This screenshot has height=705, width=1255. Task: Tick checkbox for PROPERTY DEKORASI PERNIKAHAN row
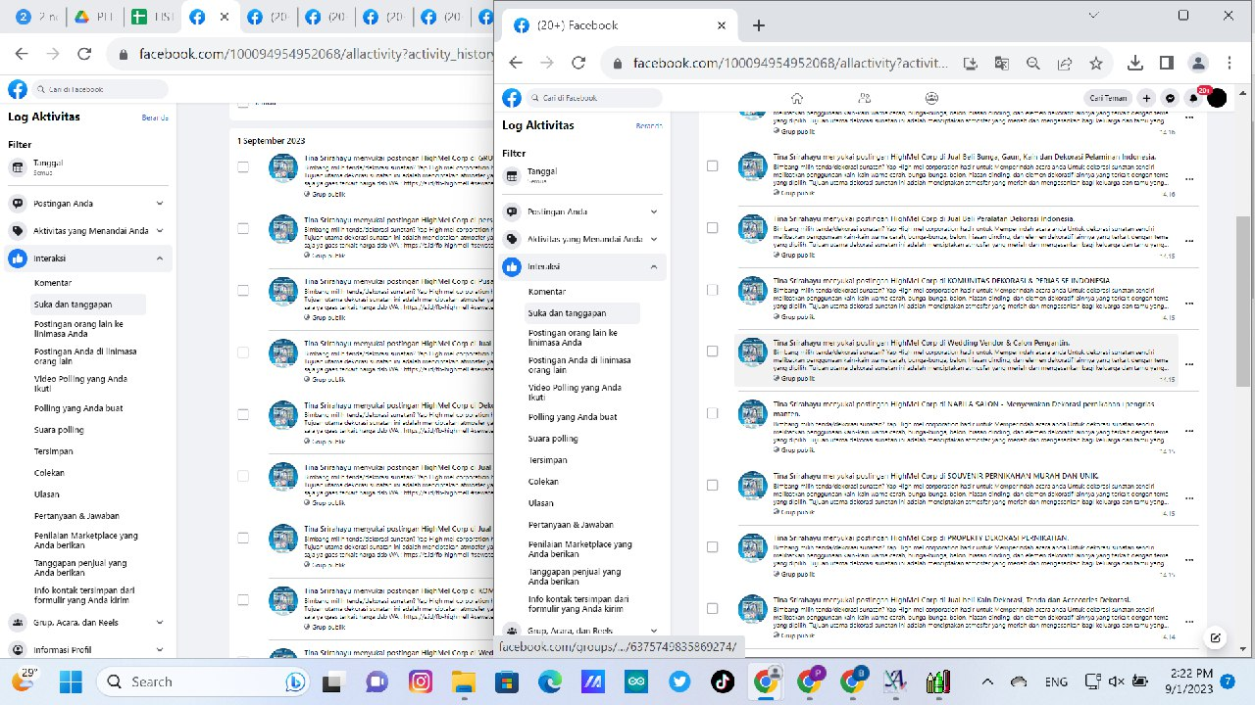coord(712,547)
